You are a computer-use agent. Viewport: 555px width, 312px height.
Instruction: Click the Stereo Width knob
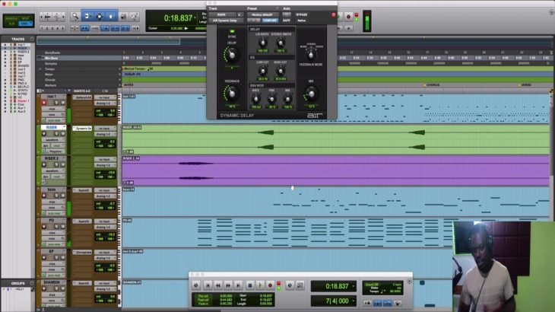[281, 43]
